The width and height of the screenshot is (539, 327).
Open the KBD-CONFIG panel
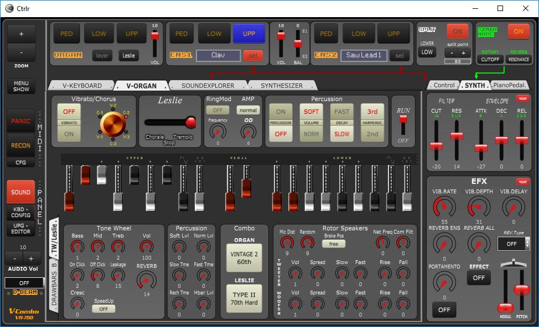coord(21,212)
